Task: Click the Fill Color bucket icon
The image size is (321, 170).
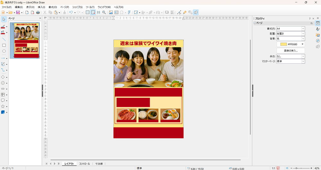Action: point(3,32)
